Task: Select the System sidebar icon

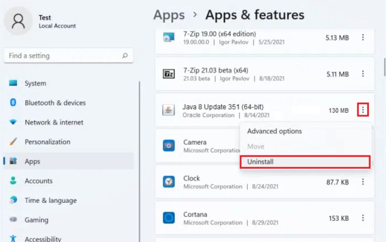Action: pyautogui.click(x=13, y=83)
